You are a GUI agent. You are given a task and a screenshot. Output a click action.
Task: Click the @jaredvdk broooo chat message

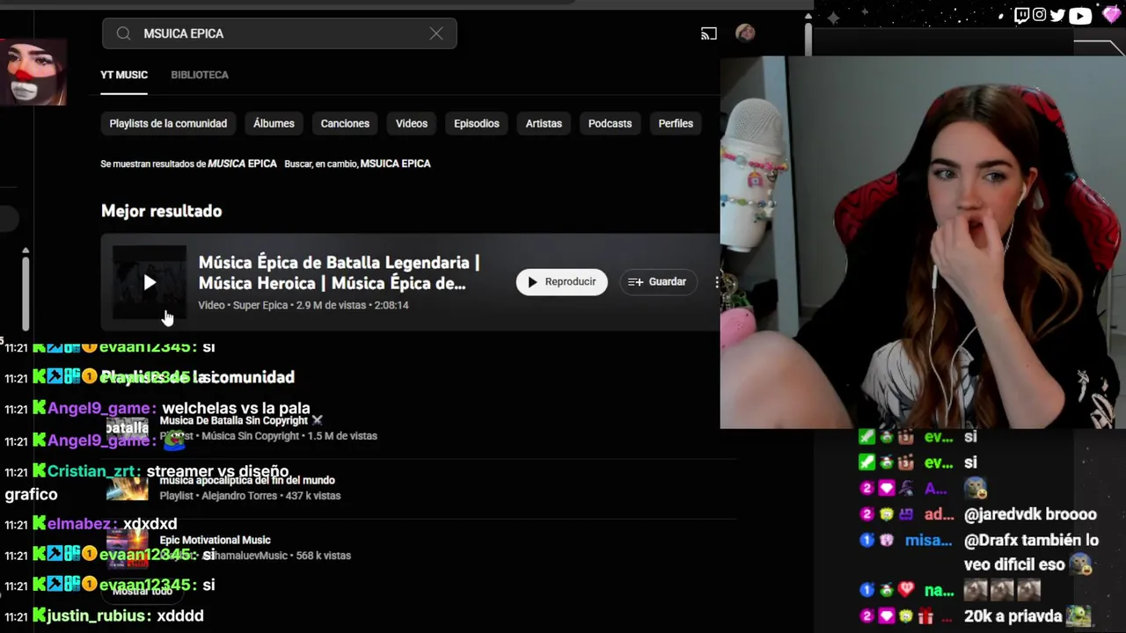(1030, 514)
